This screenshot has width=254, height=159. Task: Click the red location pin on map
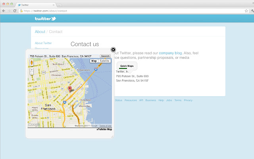(70, 89)
